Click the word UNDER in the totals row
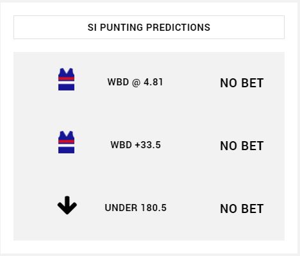The height and width of the screenshot is (256, 300). (x=121, y=208)
